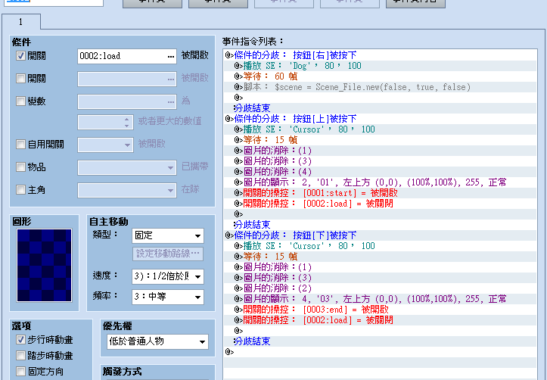This screenshot has width=547, height=380.
Task: Select the 條件的分歧 按鈕[下]被按下 line
Action: pyautogui.click(x=381, y=235)
